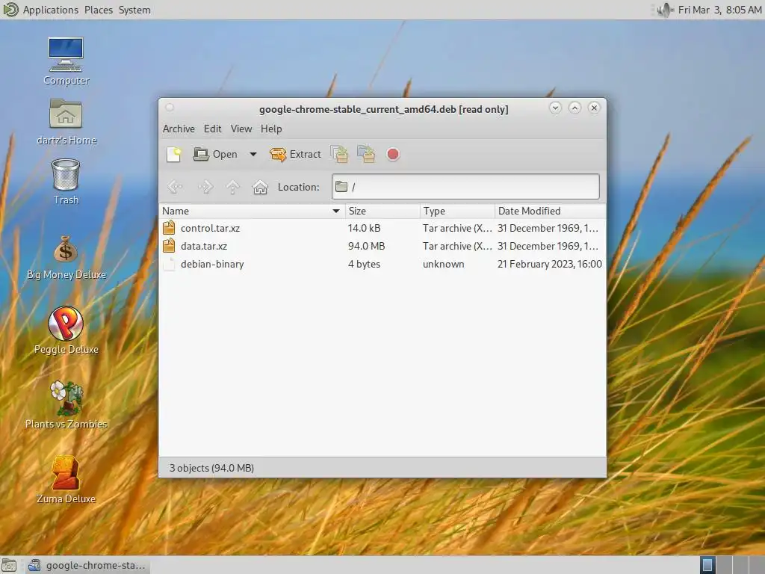The width and height of the screenshot is (765, 574).
Task: Select the debian-binary file row
Action: tap(382, 264)
